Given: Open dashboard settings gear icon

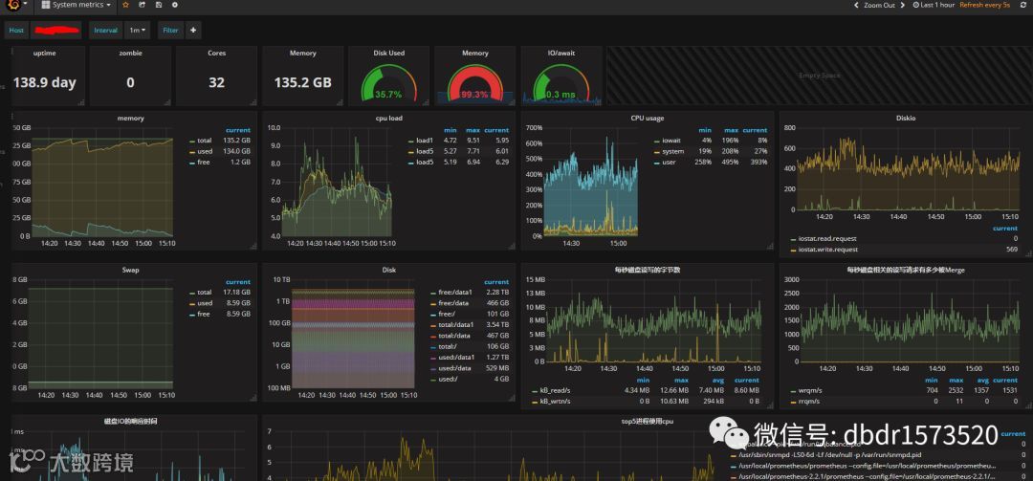Looking at the screenshot, I should [x=175, y=5].
